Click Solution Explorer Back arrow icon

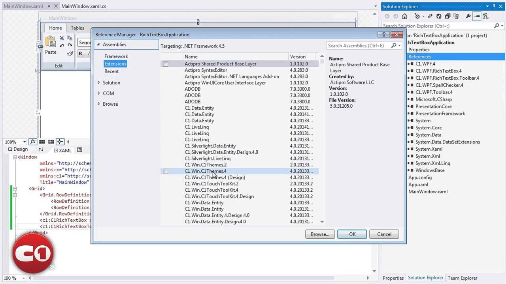point(387,16)
